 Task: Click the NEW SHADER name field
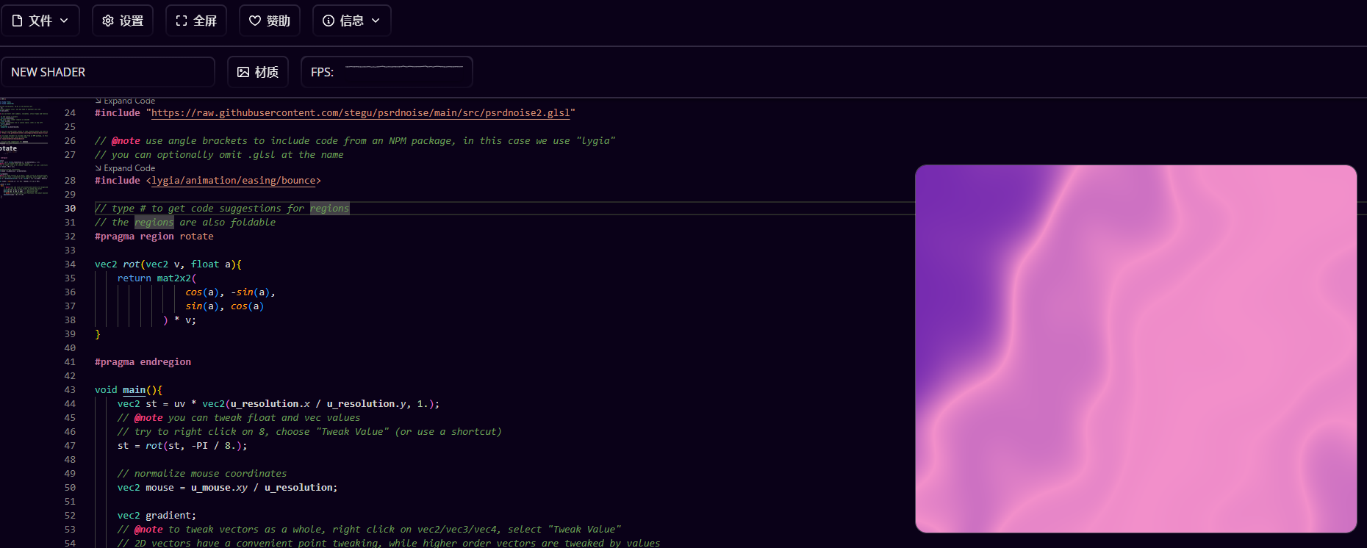coord(108,72)
